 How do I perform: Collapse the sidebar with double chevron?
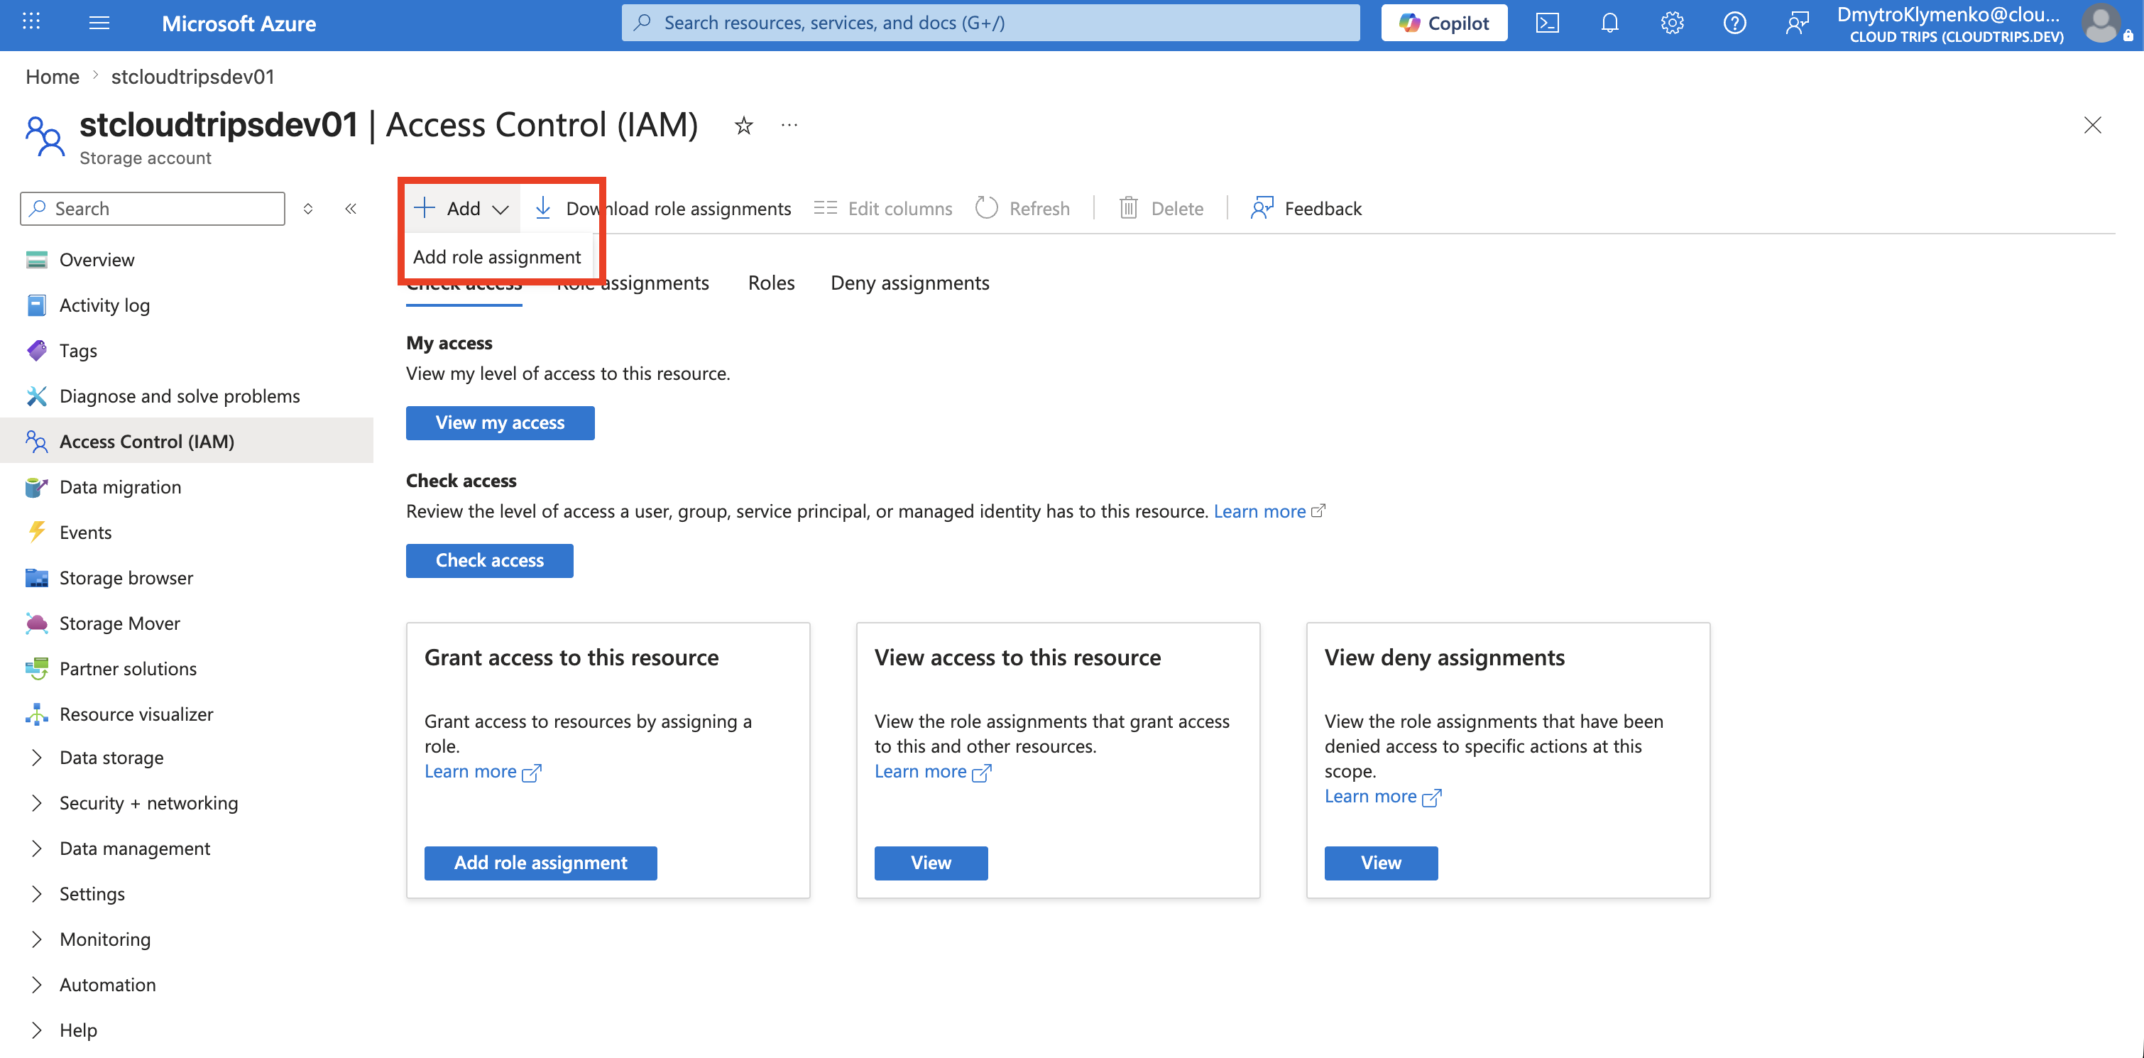(351, 208)
